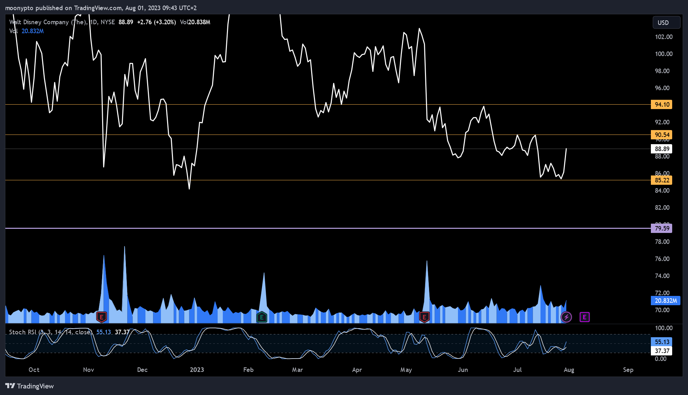Viewport: 688px width, 395px height.
Task: Select the 94.10 price level label
Action: click(662, 105)
